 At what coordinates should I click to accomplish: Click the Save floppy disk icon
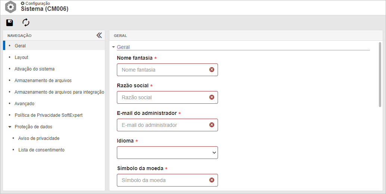pyautogui.click(x=10, y=23)
